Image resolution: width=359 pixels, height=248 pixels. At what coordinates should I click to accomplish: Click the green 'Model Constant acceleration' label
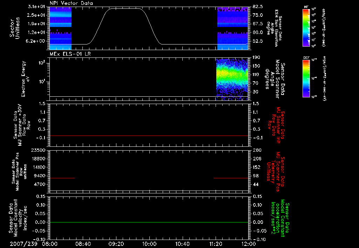tap(280, 218)
